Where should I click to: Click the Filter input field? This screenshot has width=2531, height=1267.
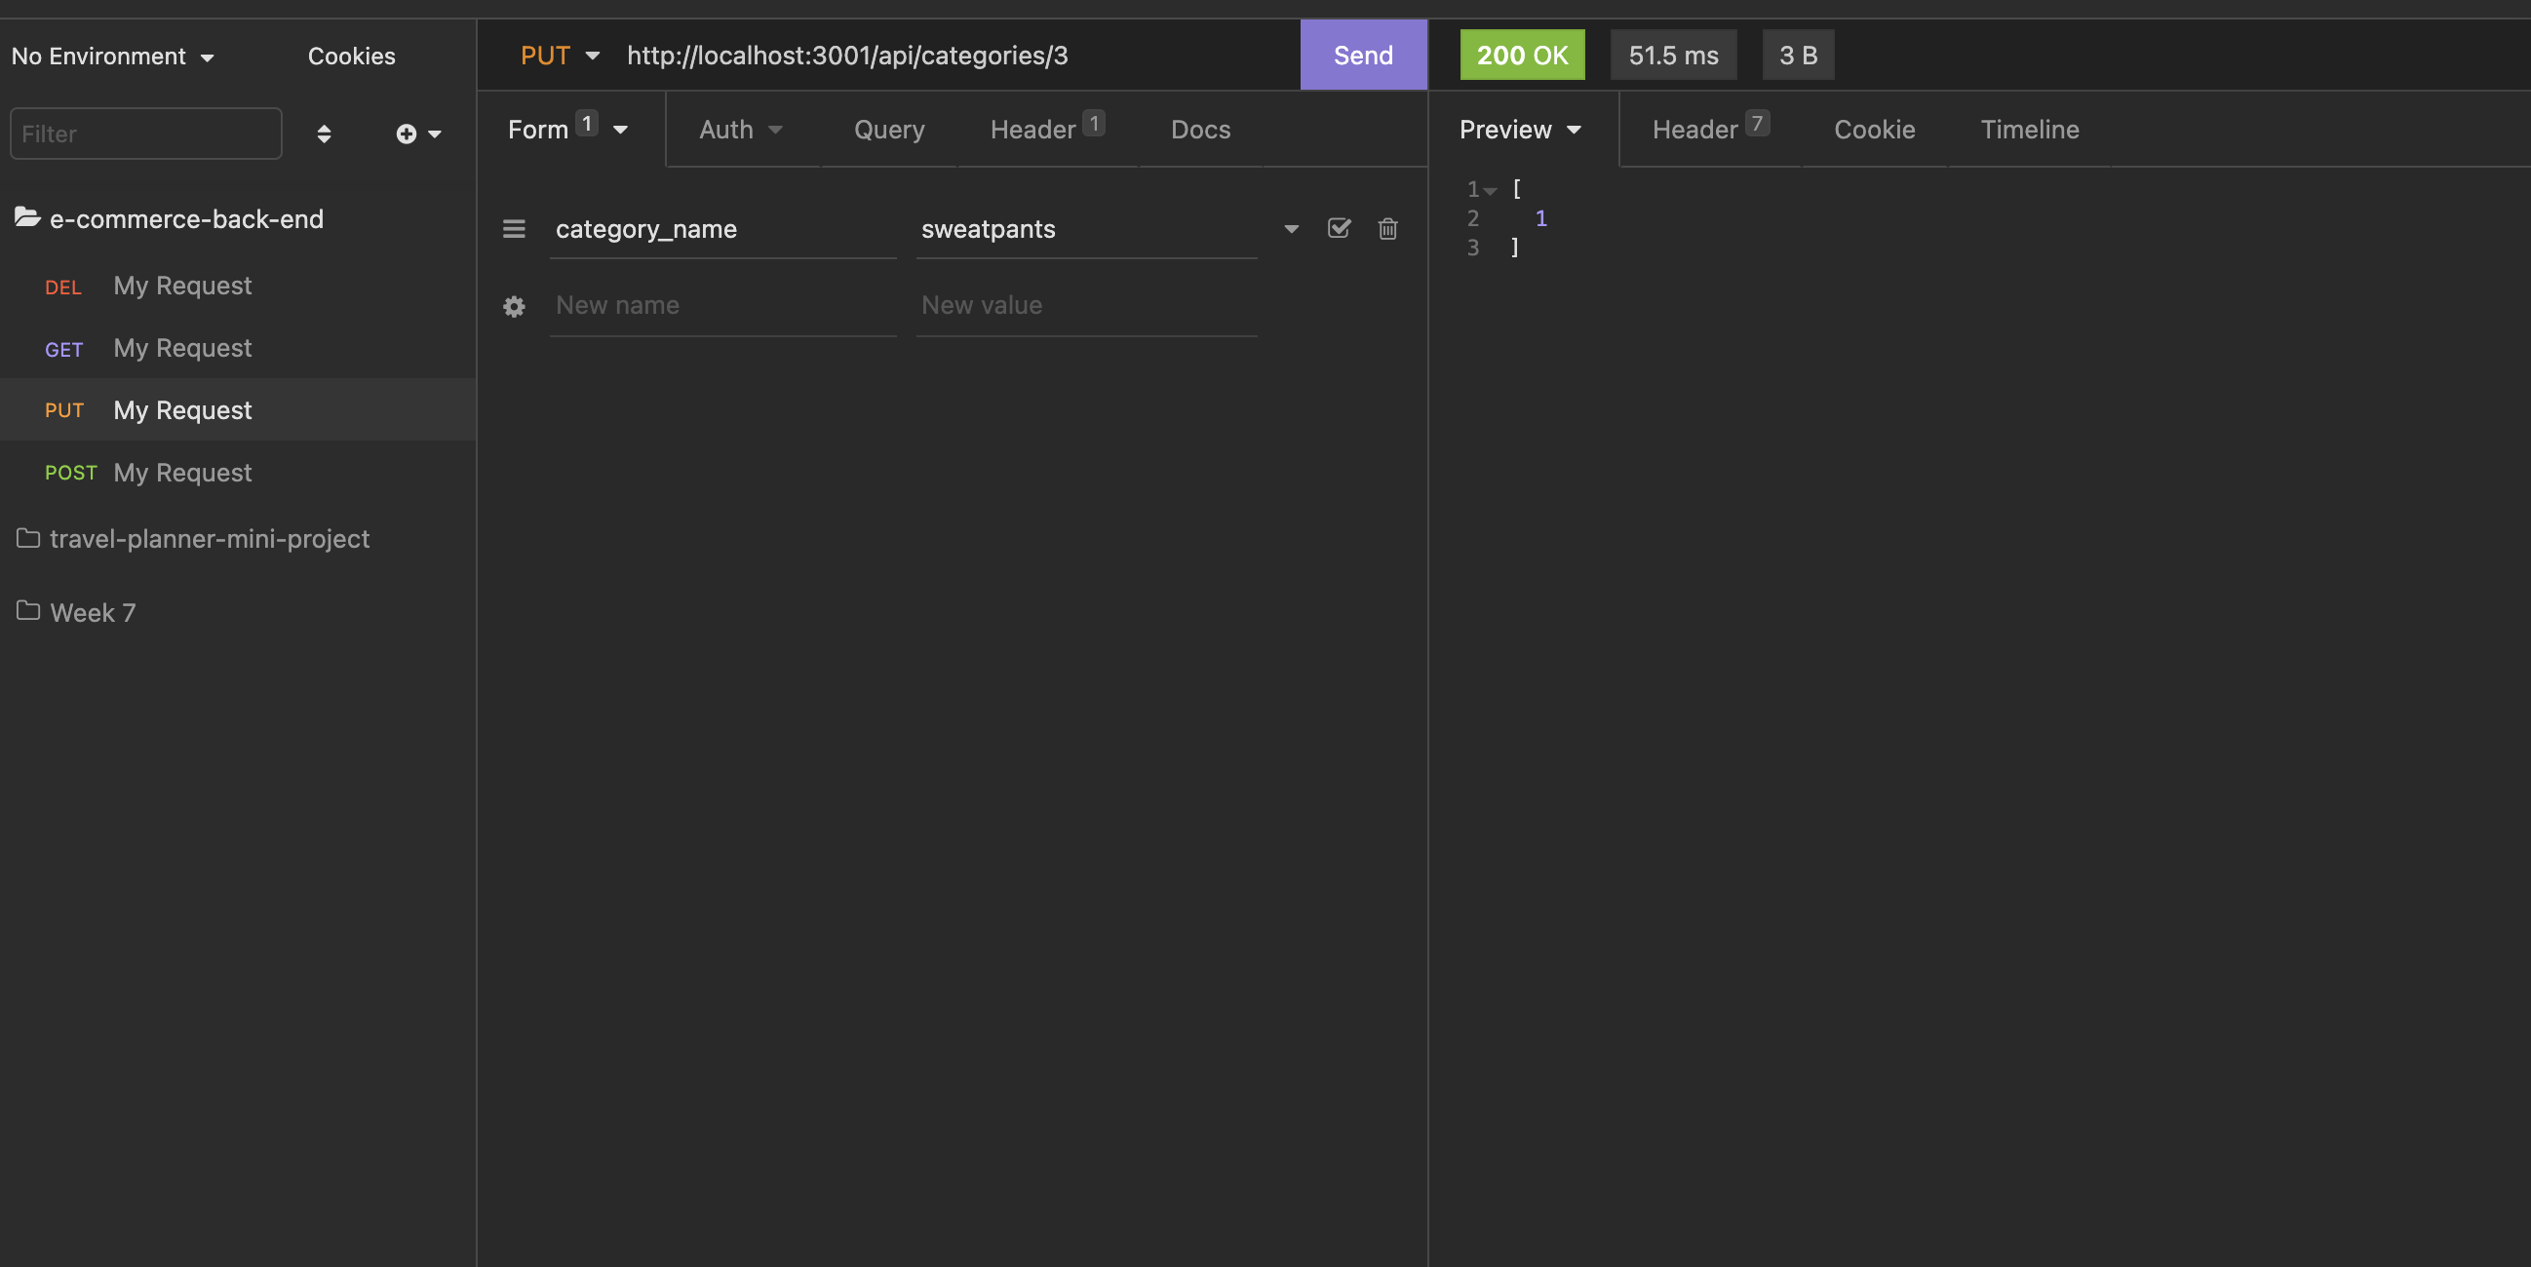coord(146,134)
